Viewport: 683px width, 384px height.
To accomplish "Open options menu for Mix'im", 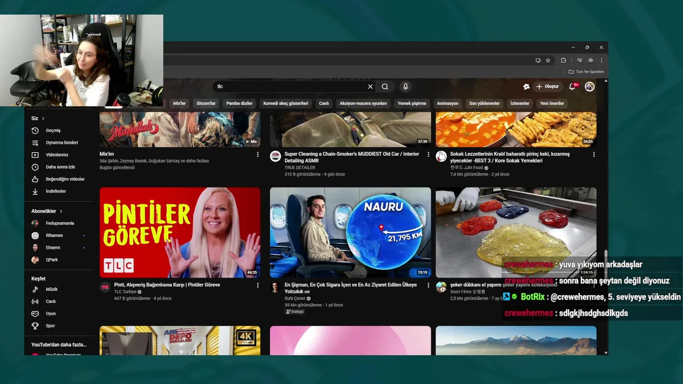I will point(258,155).
